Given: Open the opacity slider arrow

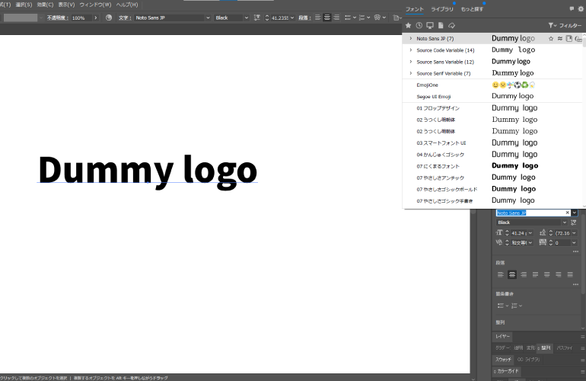Looking at the screenshot, I should [96, 18].
